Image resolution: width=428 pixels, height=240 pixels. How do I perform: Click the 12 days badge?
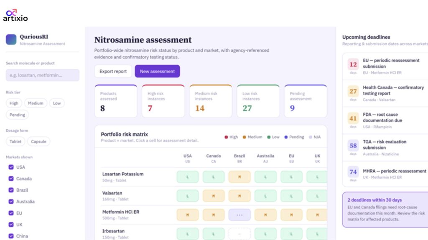(353, 65)
